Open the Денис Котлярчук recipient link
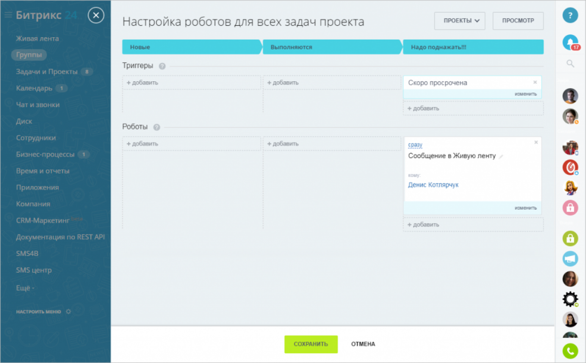The width and height of the screenshot is (586, 363). tap(434, 184)
